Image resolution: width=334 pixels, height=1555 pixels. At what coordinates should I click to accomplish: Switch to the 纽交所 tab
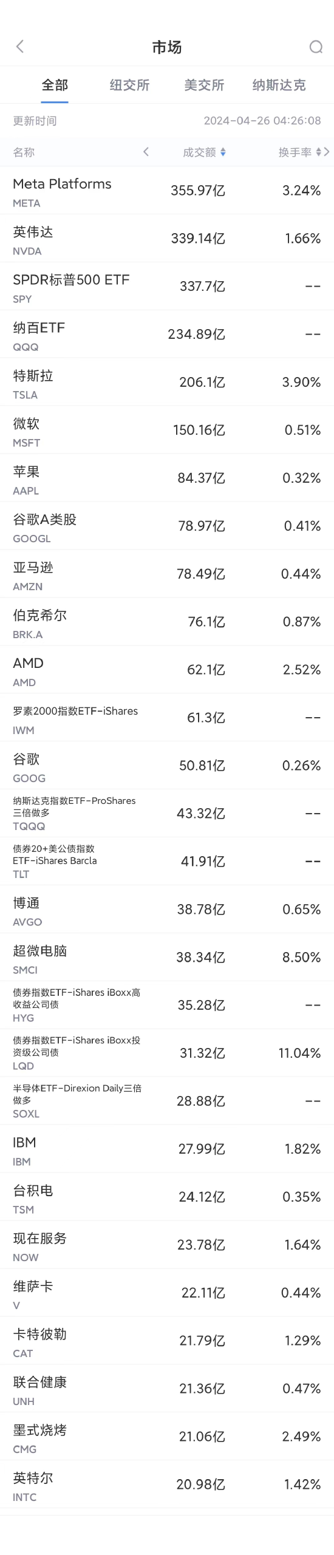click(x=129, y=85)
